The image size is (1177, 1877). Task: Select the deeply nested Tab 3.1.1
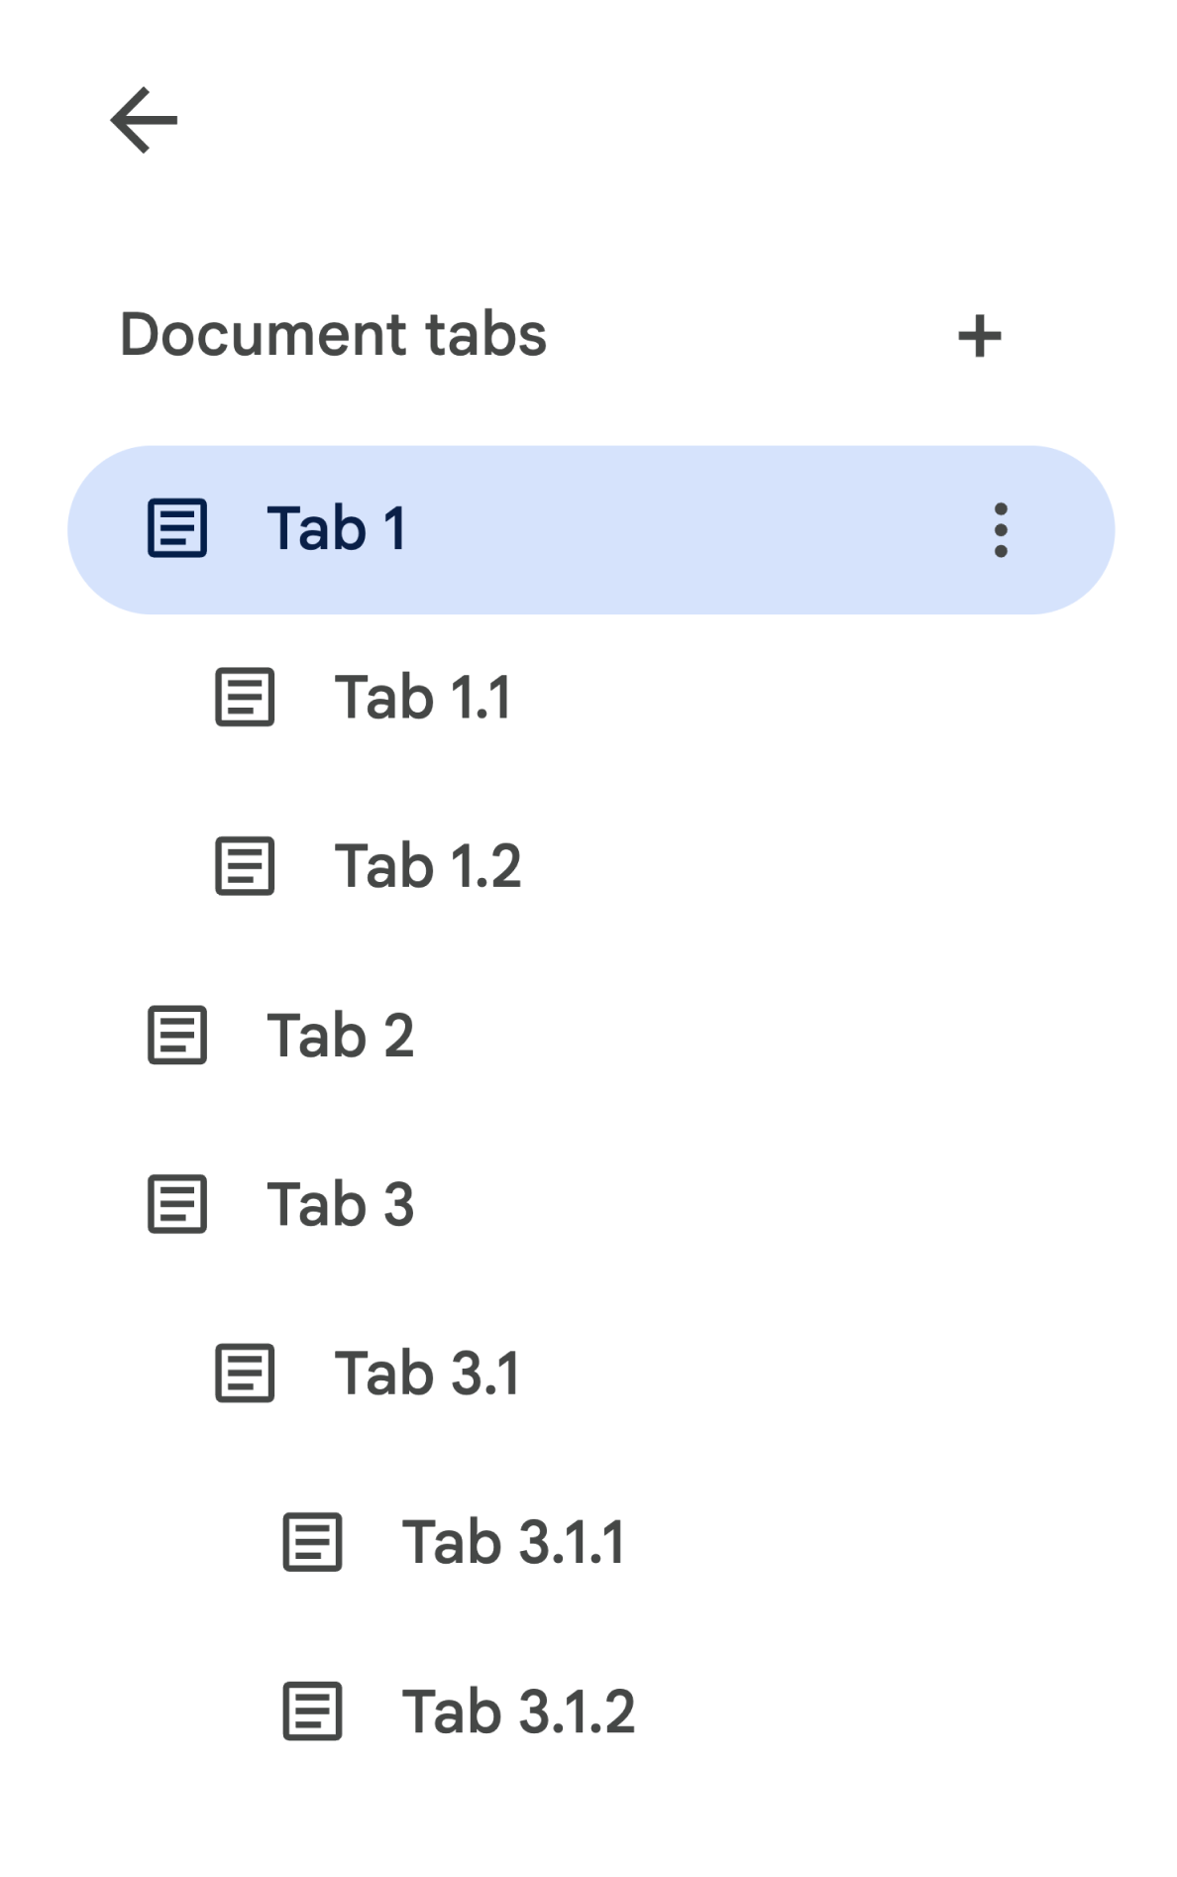click(x=513, y=1541)
